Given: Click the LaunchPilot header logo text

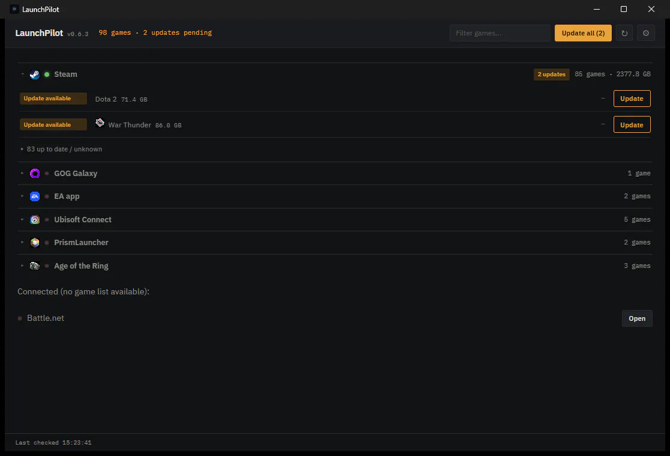Looking at the screenshot, I should (x=39, y=33).
